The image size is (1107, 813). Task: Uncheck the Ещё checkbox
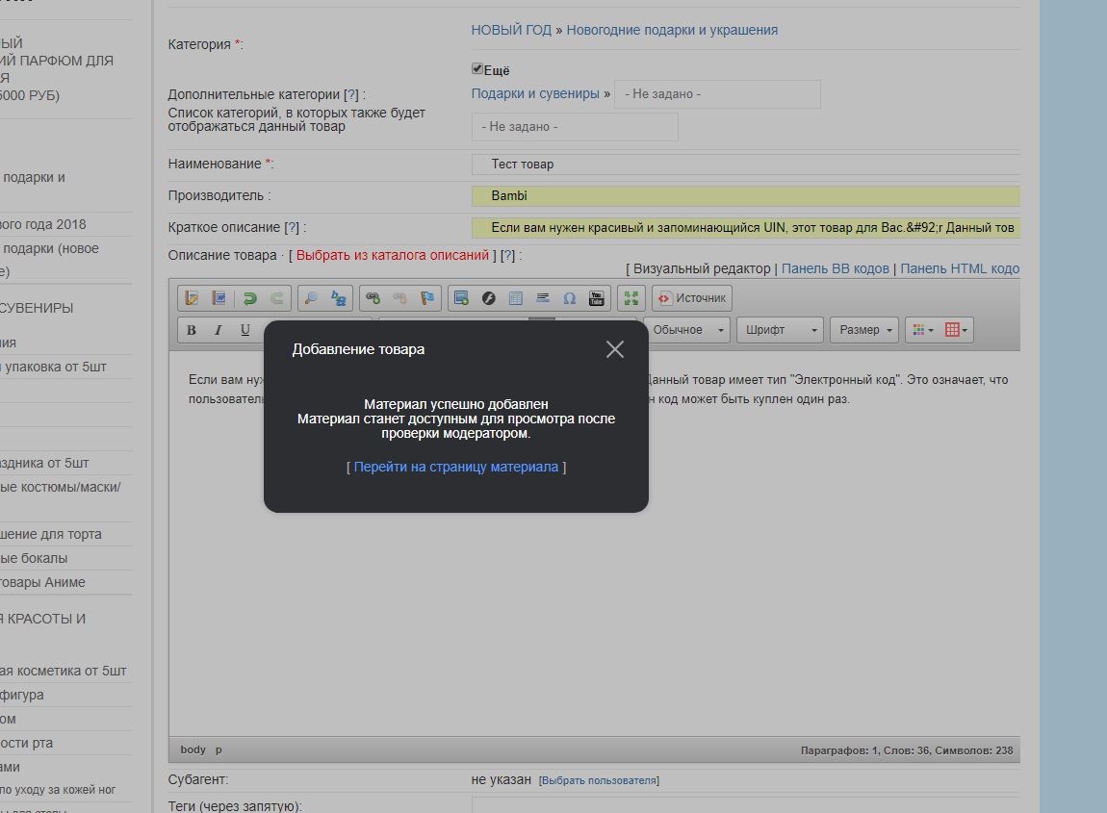click(x=477, y=68)
